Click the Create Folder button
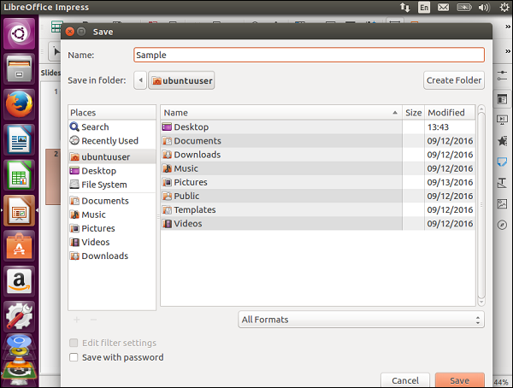The height and width of the screenshot is (388, 513). click(x=454, y=80)
